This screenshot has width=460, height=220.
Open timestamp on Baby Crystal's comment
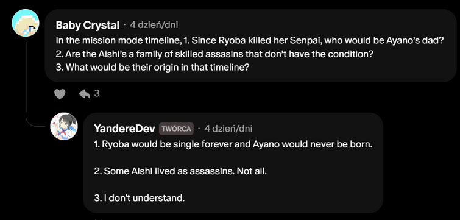pos(154,25)
